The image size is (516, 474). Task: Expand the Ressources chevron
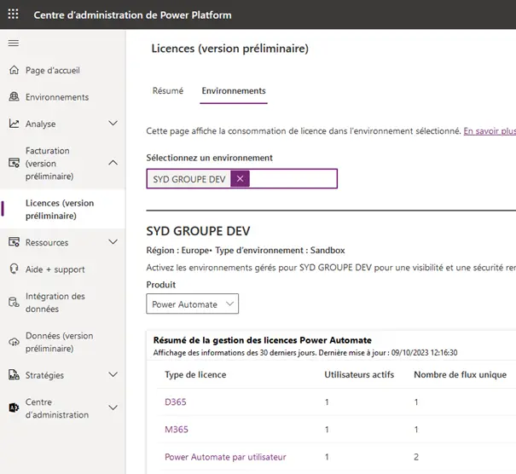coord(113,242)
